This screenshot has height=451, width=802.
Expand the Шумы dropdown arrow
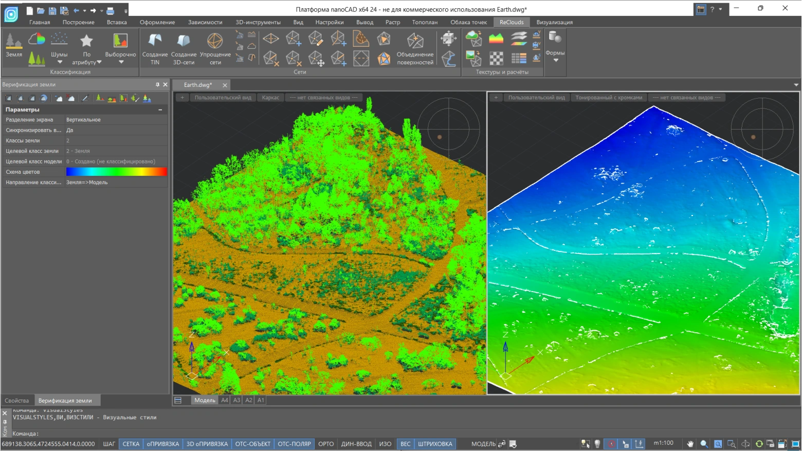pos(60,62)
